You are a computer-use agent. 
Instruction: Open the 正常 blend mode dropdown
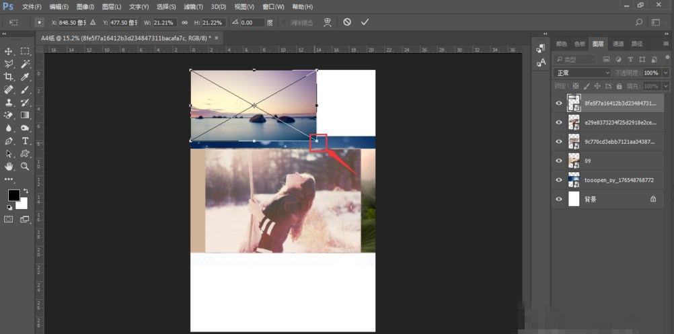[x=582, y=73]
